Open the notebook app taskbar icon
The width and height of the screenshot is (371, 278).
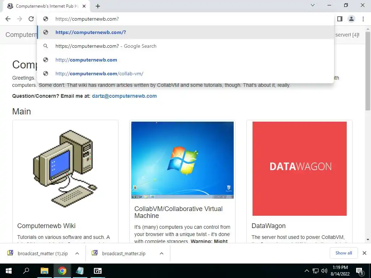[x=80, y=271]
